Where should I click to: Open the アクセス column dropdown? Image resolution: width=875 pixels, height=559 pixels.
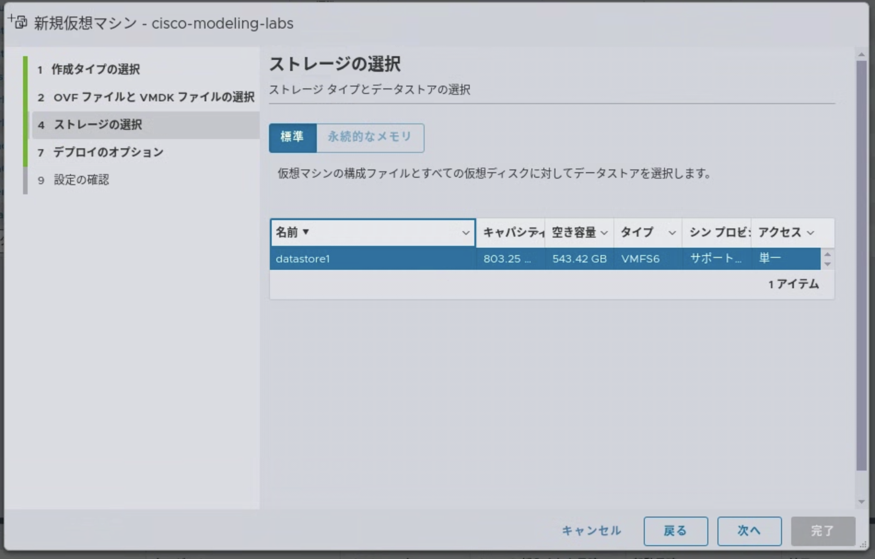click(811, 233)
